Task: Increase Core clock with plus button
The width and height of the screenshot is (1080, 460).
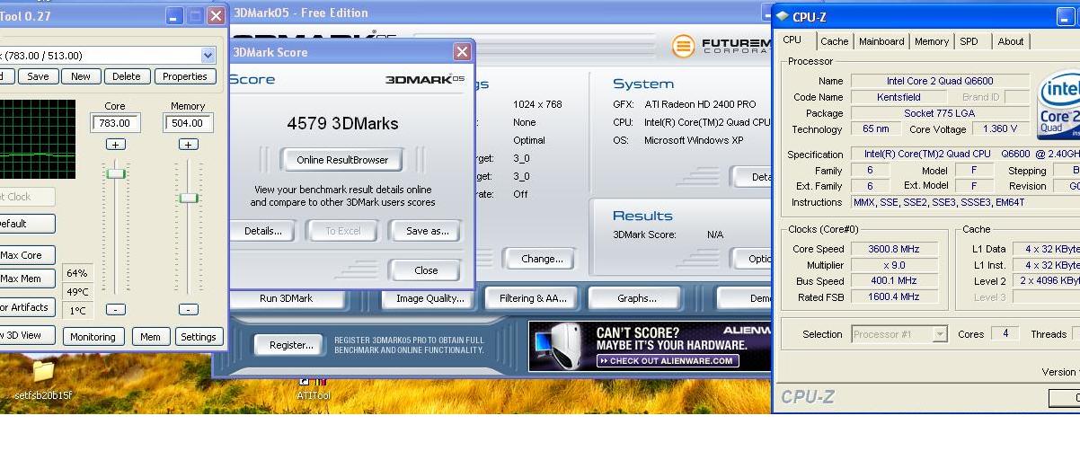Action: click(115, 145)
